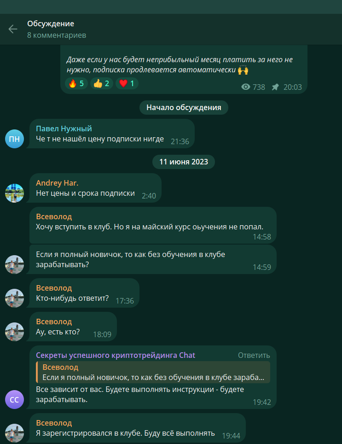Open Andrey Har. profile picture
Image resolution: width=342 pixels, height=444 pixels.
14,193
